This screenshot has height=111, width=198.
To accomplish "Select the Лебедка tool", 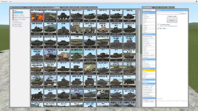I will (x=149, y=18).
